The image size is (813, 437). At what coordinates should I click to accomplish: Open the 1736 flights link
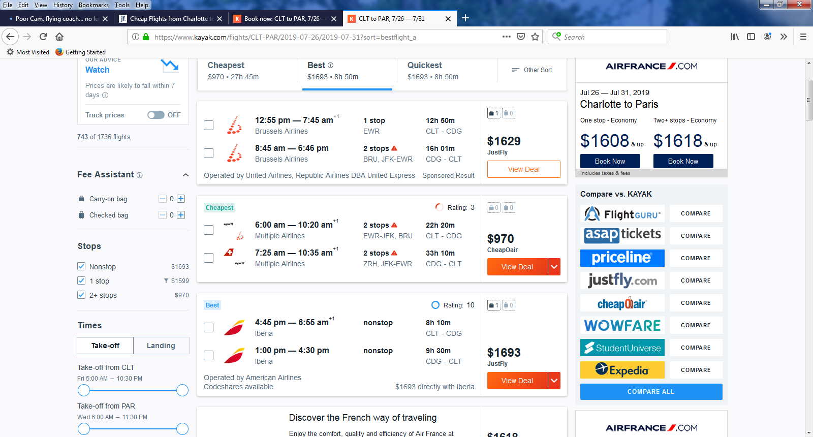[x=114, y=137]
